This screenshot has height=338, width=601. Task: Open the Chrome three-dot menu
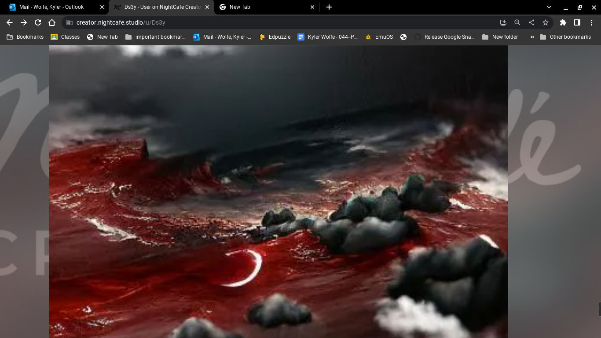591,22
